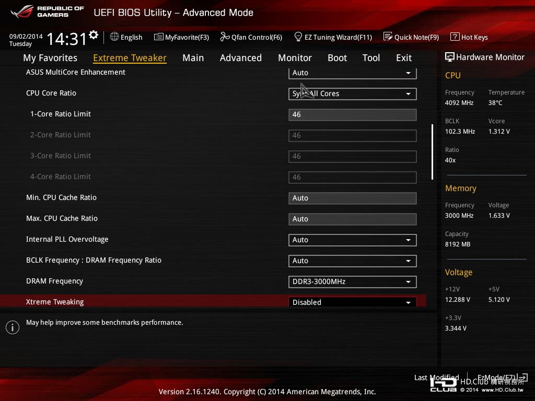
Task: Click the Republic of Gamers logo
Action: point(48,12)
